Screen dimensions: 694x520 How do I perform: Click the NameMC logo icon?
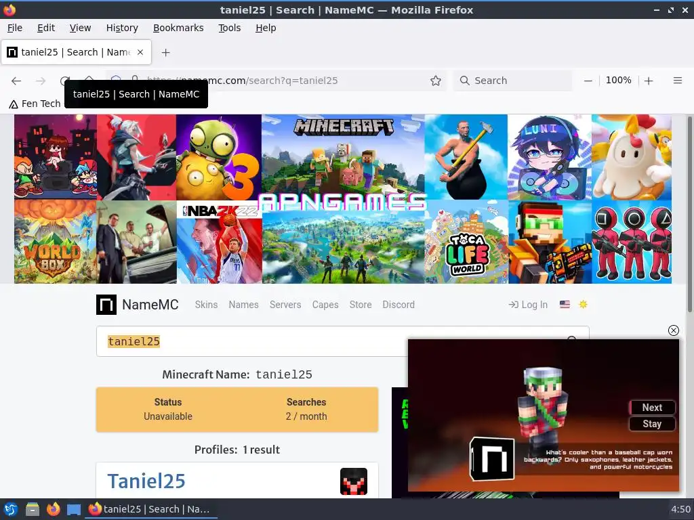[106, 305]
